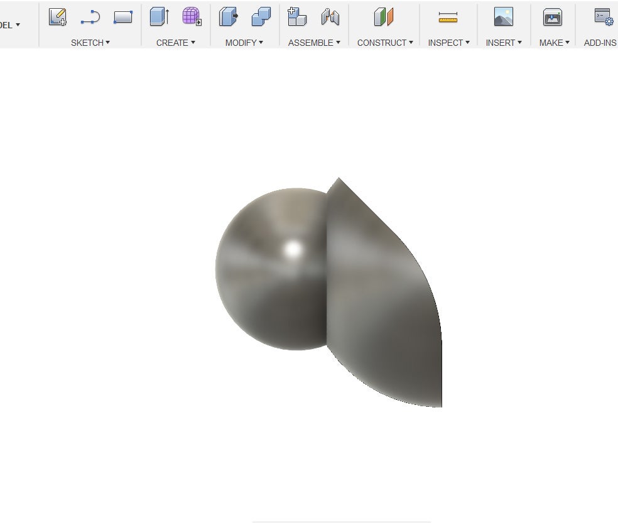Select the Joint tool icon

[x=330, y=17]
